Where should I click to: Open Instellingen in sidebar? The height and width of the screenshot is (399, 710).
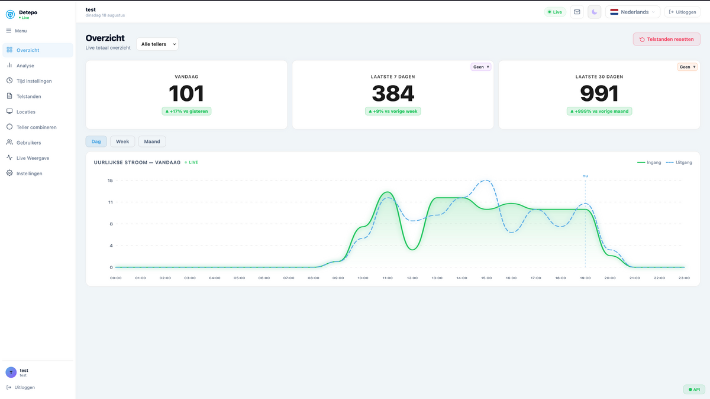pos(38,174)
